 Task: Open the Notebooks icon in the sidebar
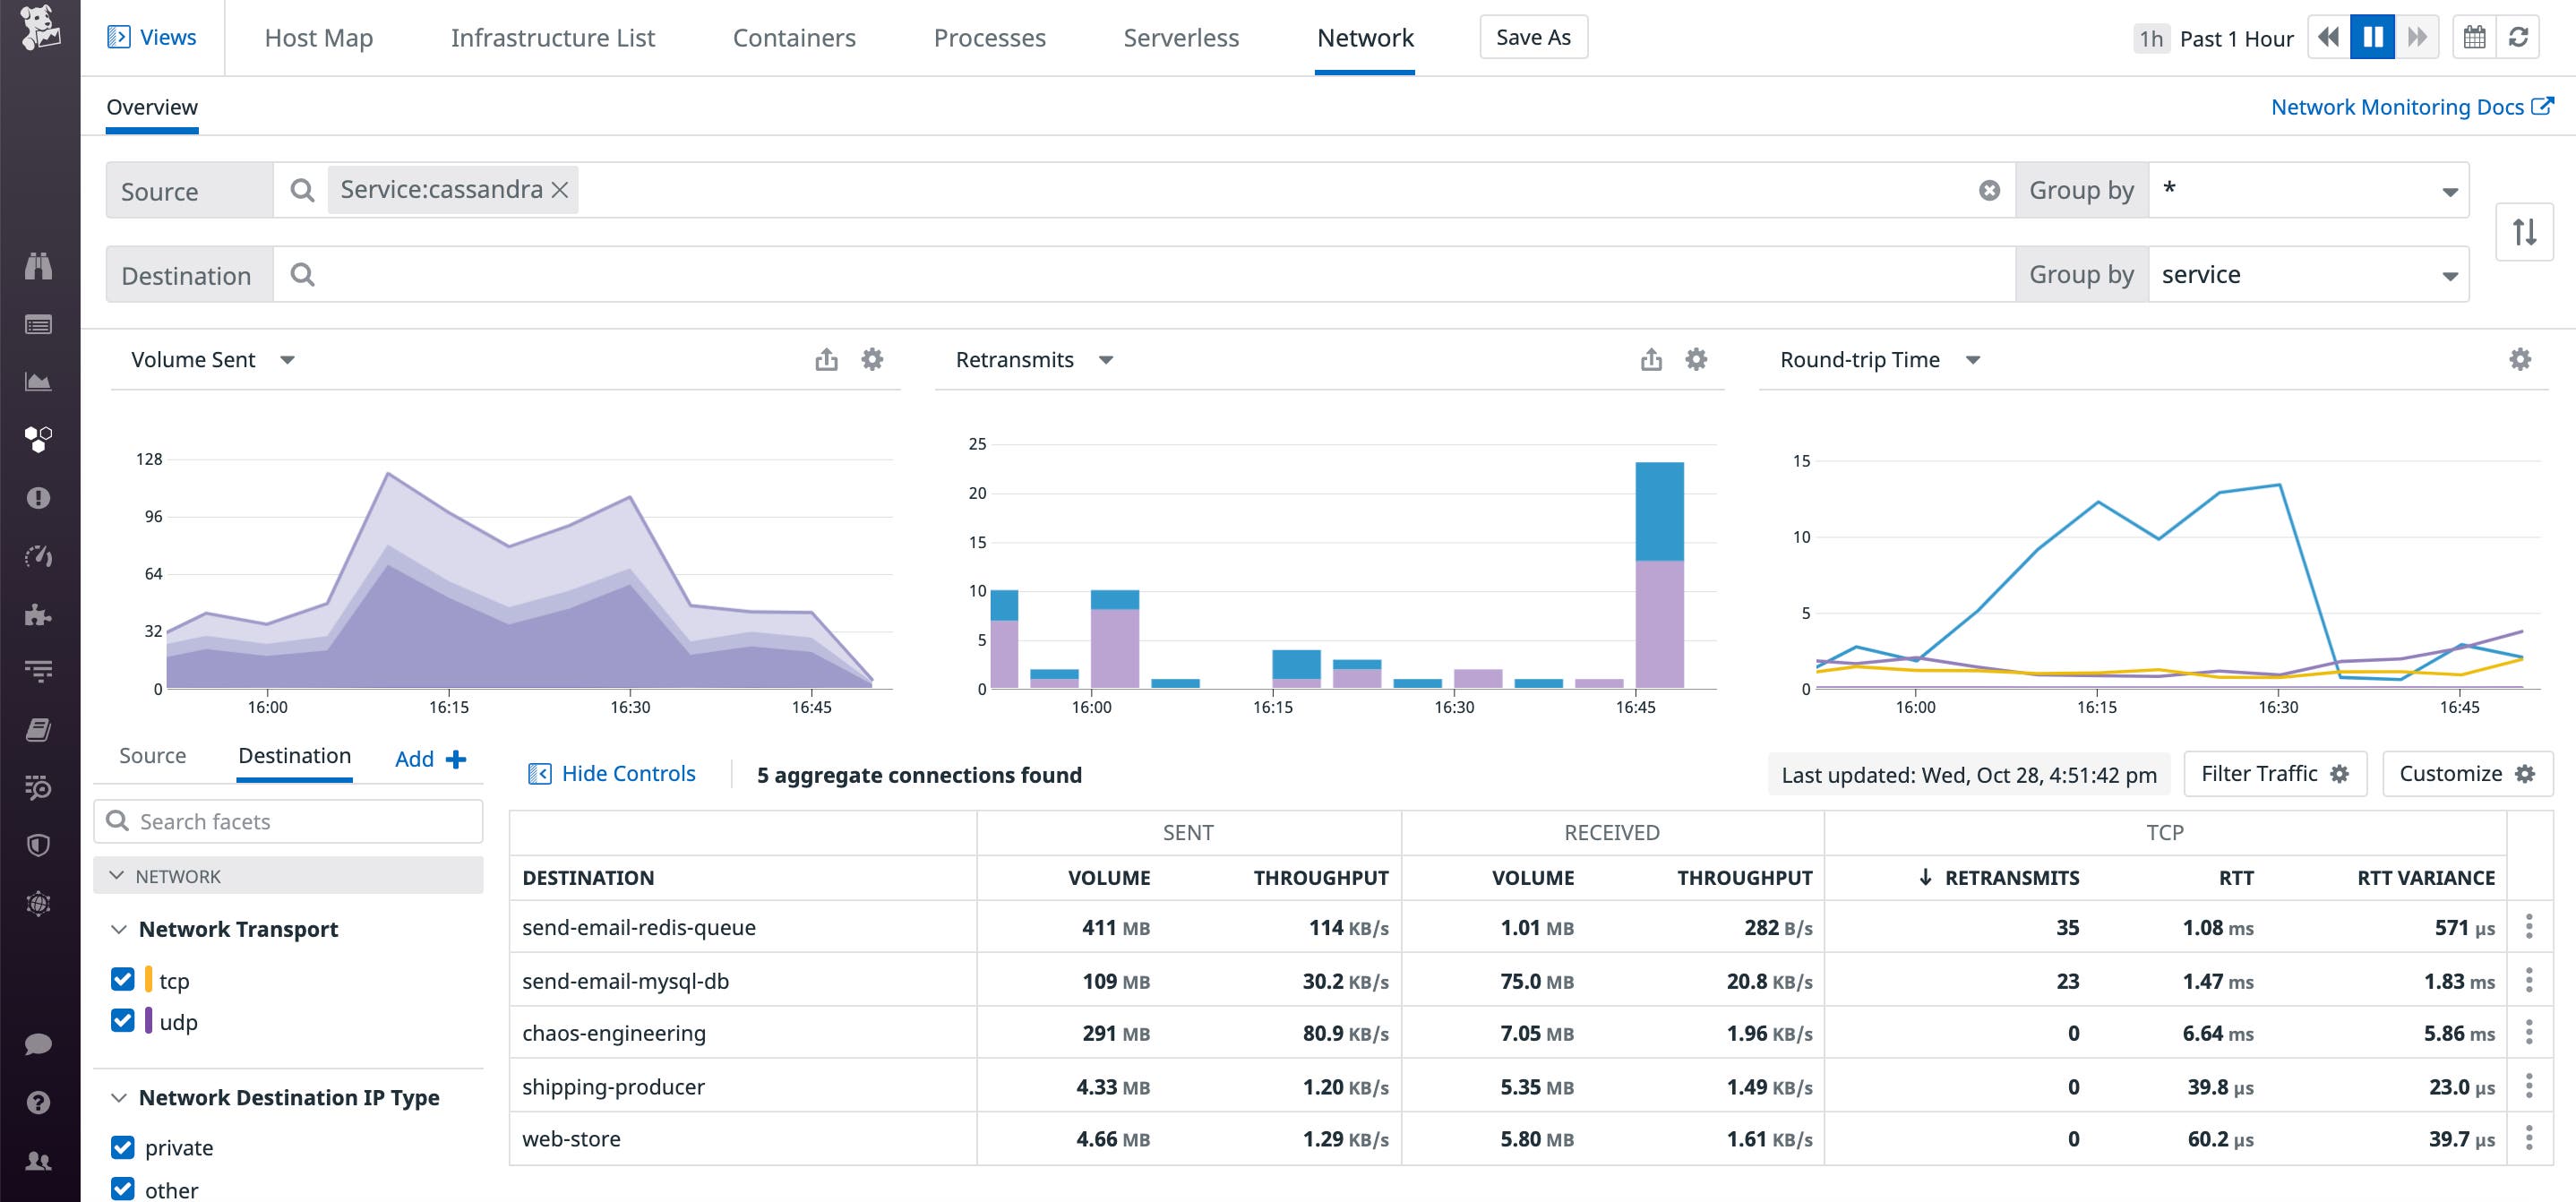coord(39,730)
